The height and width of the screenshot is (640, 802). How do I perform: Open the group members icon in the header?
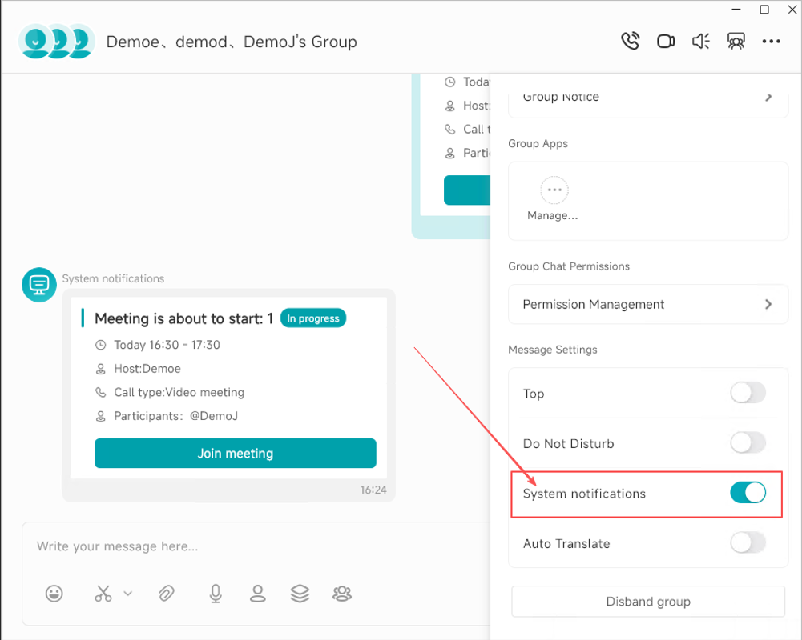click(x=736, y=41)
